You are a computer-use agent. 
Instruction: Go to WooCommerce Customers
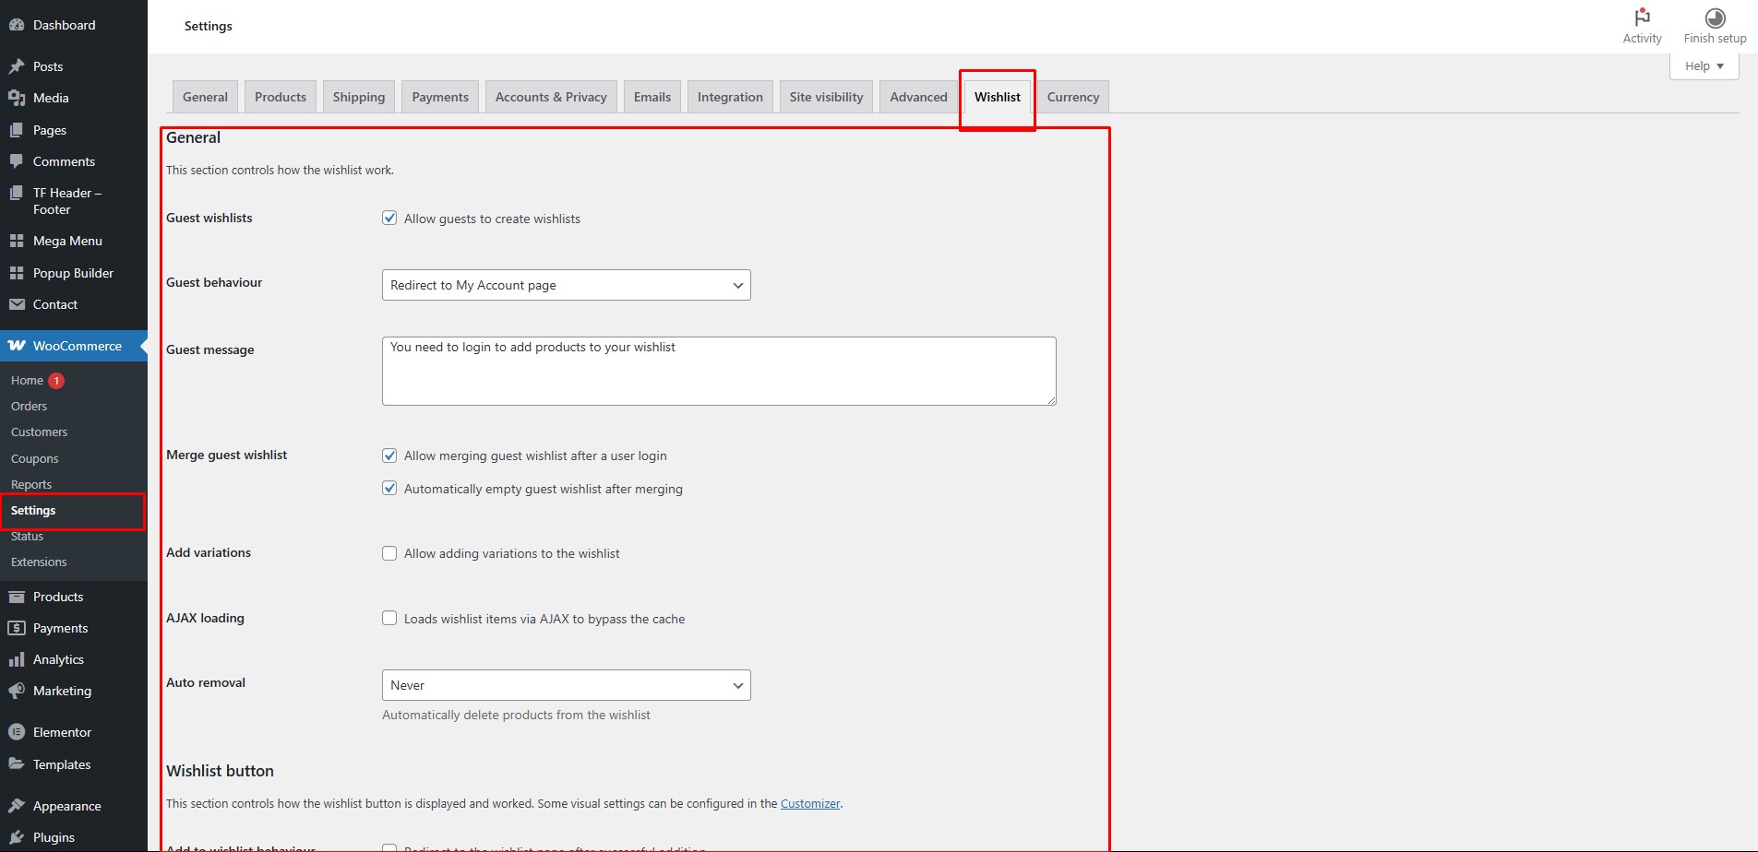coord(39,432)
